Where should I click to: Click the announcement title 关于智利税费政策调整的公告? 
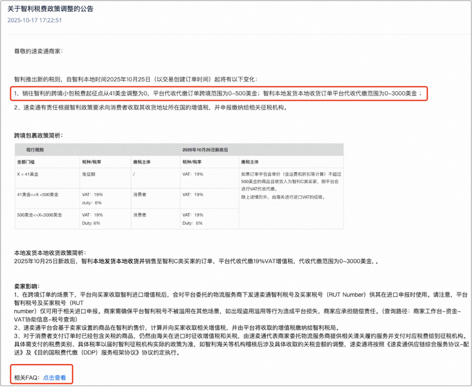pos(51,8)
